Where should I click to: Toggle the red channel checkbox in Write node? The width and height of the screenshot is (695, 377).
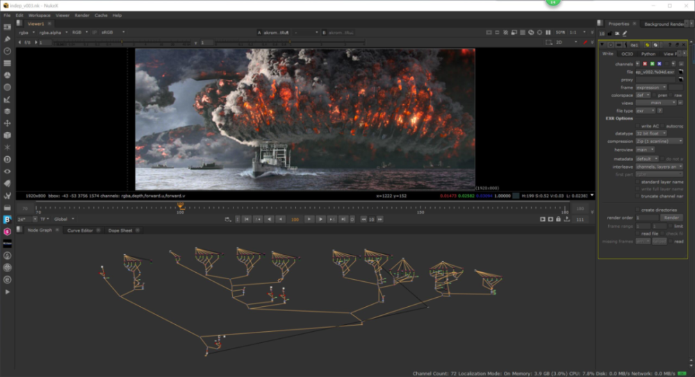(645, 64)
